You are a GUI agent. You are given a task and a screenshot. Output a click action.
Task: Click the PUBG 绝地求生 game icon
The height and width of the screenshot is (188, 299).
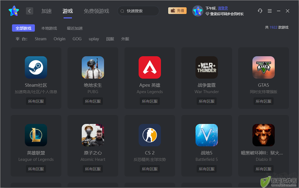[x=93, y=67]
